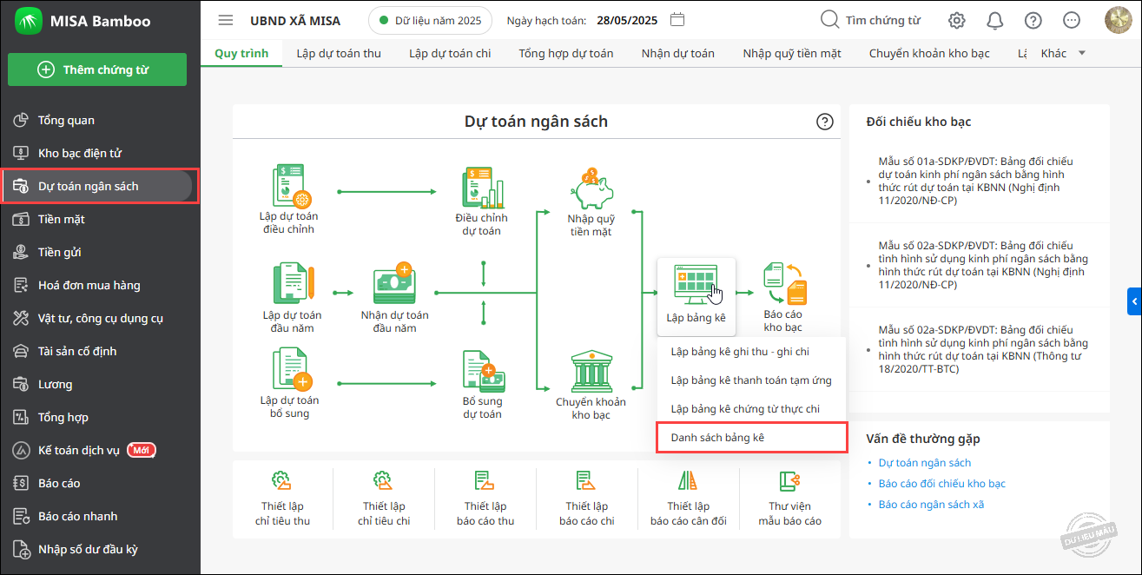Open Nhập quỹ tiền mặt piggy bank icon

[x=591, y=187]
